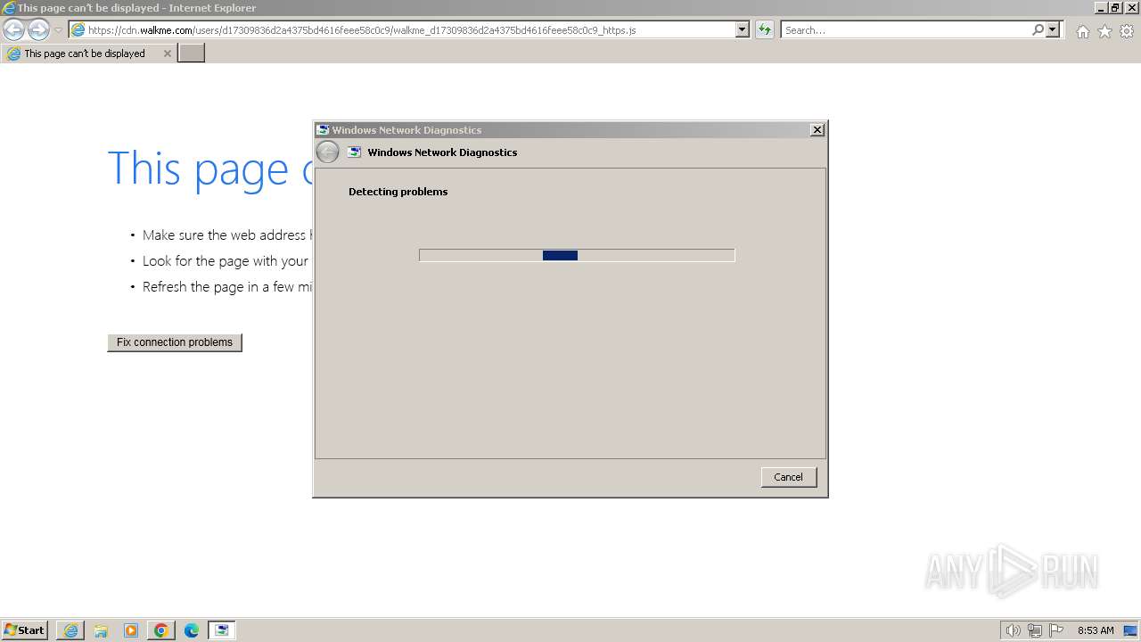Switch to Network Diagnostics taskbar item
The height and width of the screenshot is (642, 1141).
click(222, 630)
